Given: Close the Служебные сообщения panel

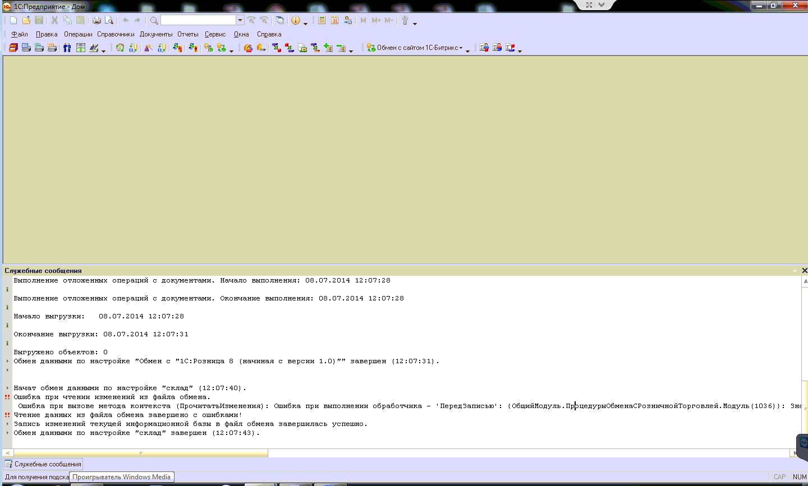Looking at the screenshot, I should (804, 271).
